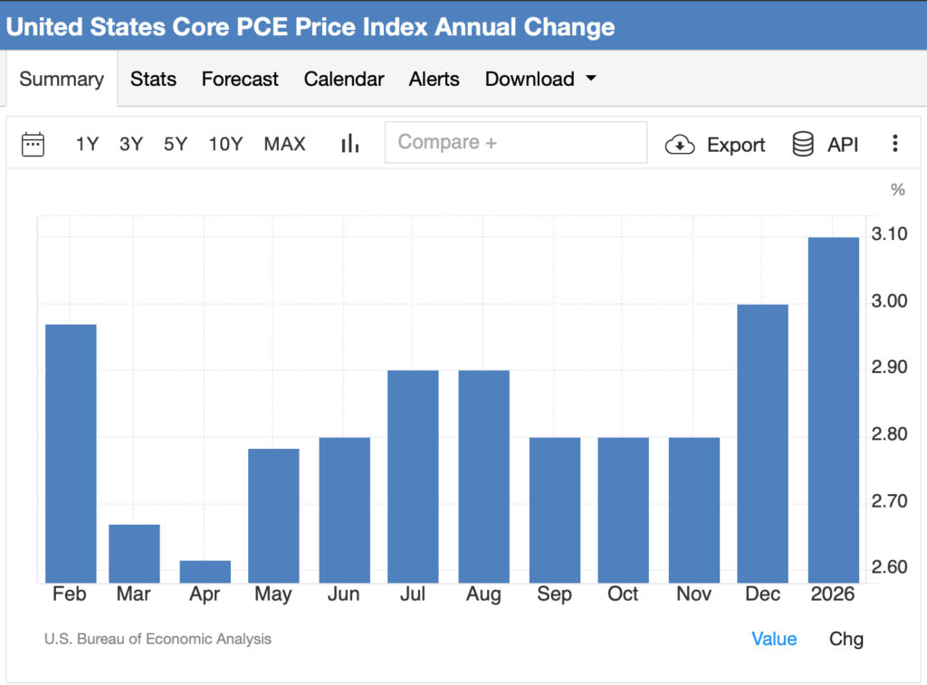Switch to the Stats tab

click(153, 80)
